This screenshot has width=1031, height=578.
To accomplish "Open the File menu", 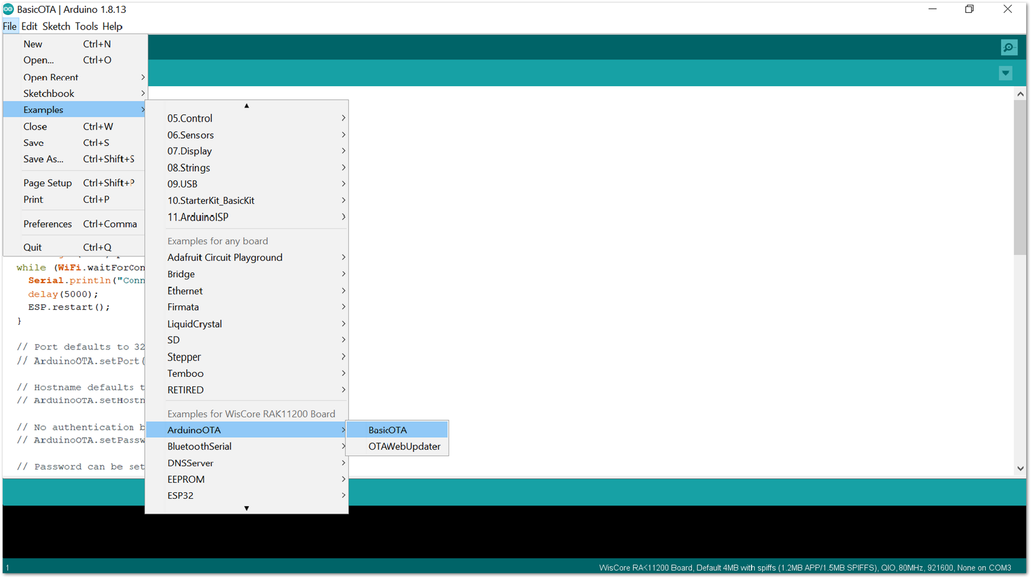I will (x=10, y=26).
